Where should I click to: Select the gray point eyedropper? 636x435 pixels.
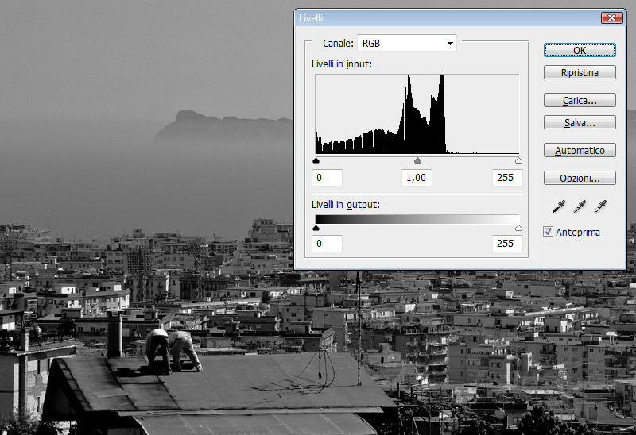click(x=580, y=206)
